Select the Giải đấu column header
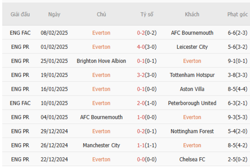The image size is (250, 167). 20,15
